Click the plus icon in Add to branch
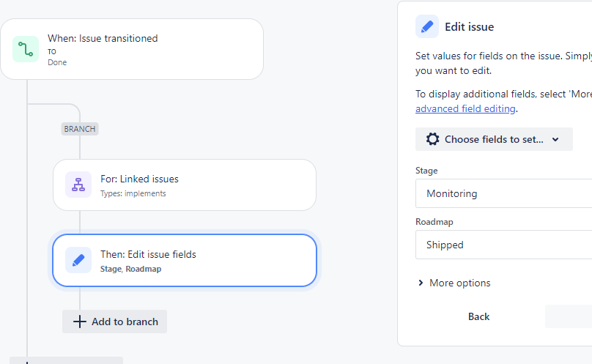Image resolution: width=592 pixels, height=364 pixels. point(80,322)
